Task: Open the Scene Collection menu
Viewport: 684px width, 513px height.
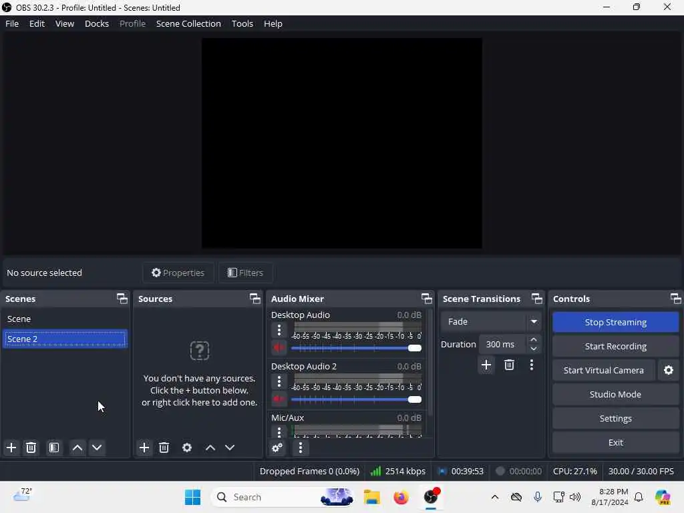Action: pos(188,23)
